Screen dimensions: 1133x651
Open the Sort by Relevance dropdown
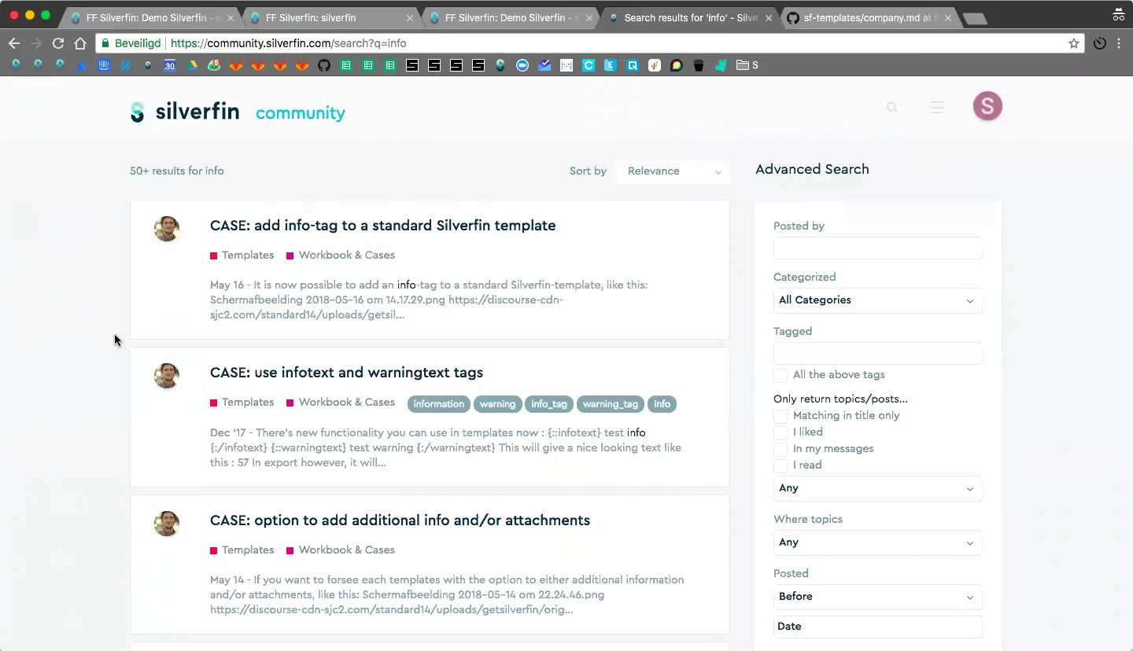(673, 171)
